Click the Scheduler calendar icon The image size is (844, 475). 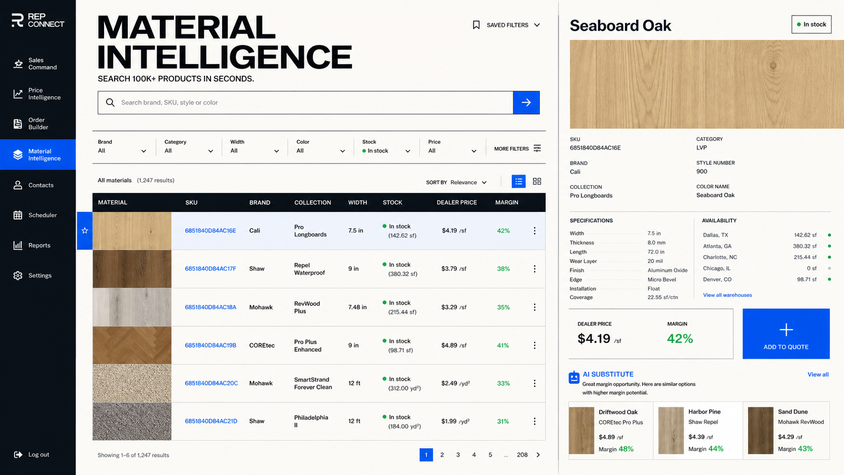[18, 215]
